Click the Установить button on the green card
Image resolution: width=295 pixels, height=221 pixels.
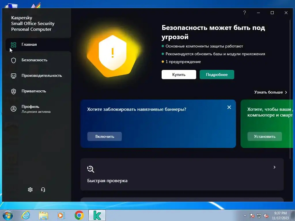click(x=264, y=136)
